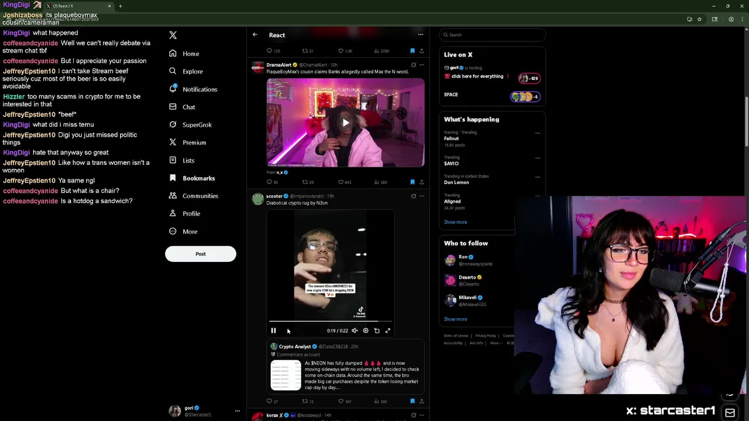Click the Post button
This screenshot has width=749, height=421.
[x=201, y=254]
